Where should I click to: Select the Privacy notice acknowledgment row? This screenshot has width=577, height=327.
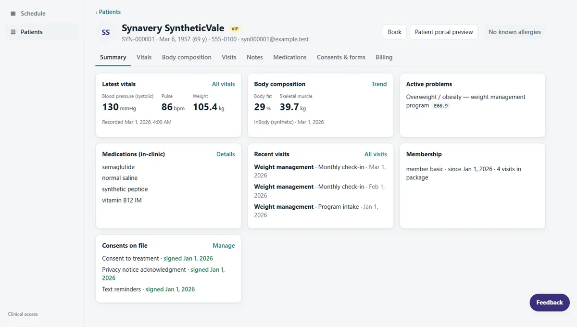click(x=168, y=274)
